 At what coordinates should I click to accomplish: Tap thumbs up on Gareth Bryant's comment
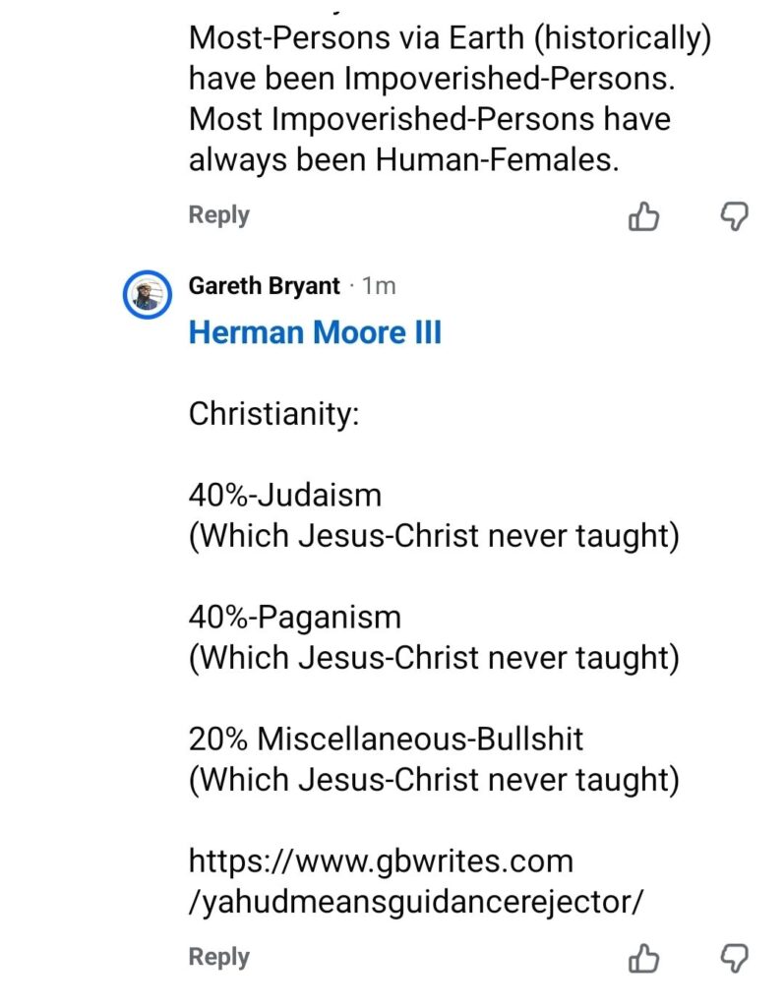[x=643, y=957]
